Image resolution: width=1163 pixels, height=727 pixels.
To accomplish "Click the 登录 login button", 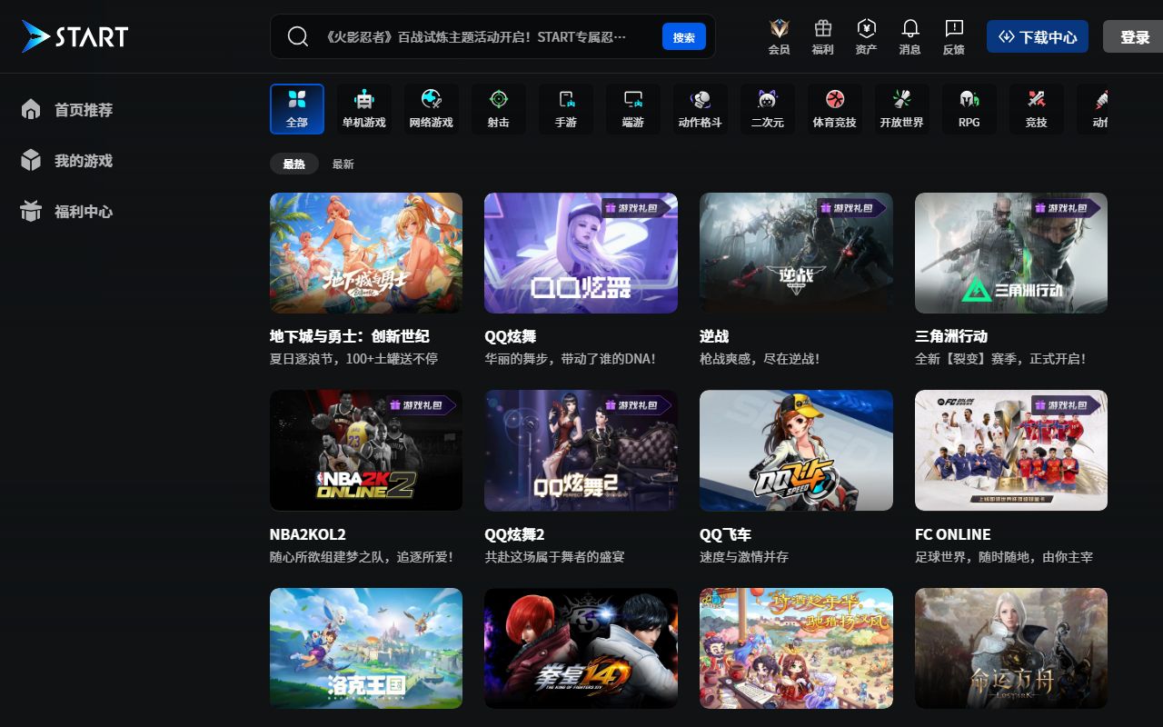I will pos(1135,37).
